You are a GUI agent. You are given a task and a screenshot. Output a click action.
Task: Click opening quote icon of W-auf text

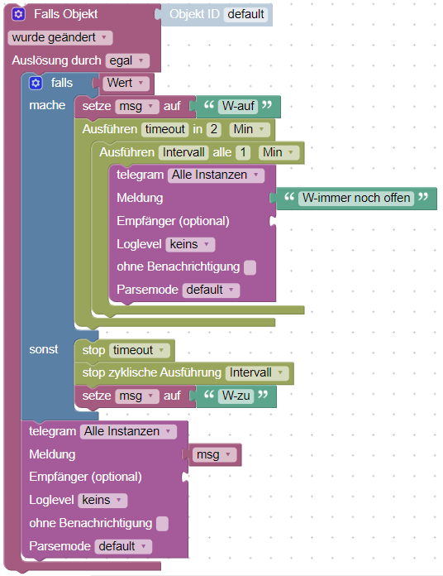(208, 105)
